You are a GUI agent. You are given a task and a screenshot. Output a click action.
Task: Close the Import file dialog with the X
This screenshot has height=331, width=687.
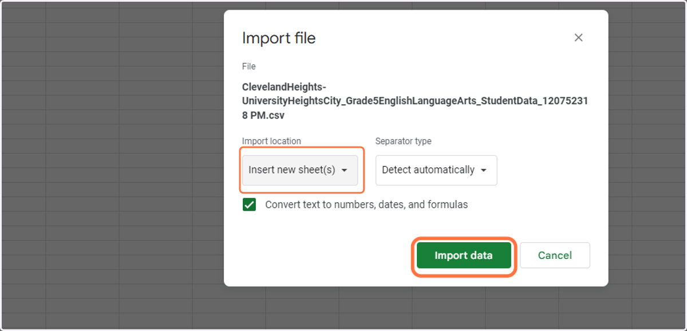578,38
